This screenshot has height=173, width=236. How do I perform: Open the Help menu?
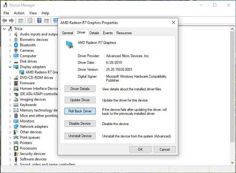(x=45, y=13)
